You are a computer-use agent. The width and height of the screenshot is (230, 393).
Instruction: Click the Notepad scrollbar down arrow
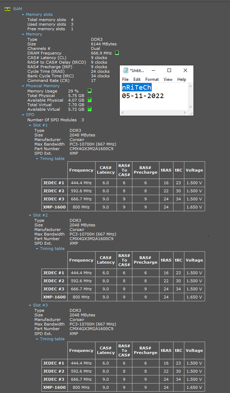pos(190,107)
